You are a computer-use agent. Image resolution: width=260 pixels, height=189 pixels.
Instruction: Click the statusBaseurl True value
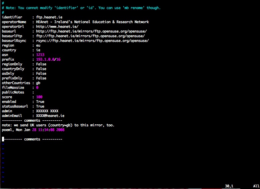tap(40, 106)
